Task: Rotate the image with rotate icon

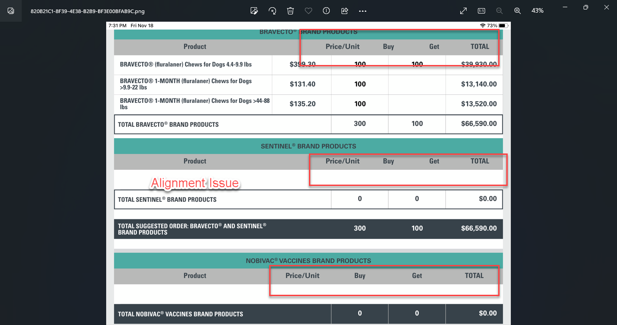Action: [272, 11]
